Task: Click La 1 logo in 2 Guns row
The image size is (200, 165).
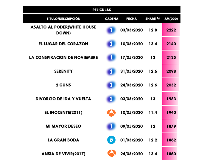Action: tap(111, 85)
